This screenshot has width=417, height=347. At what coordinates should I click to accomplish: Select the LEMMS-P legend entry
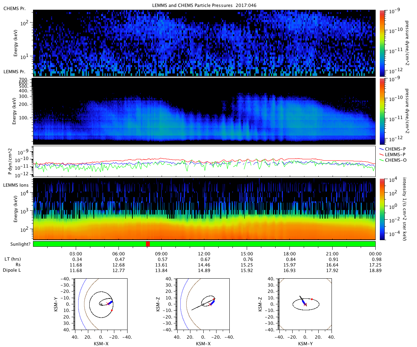pyautogui.click(x=393, y=154)
